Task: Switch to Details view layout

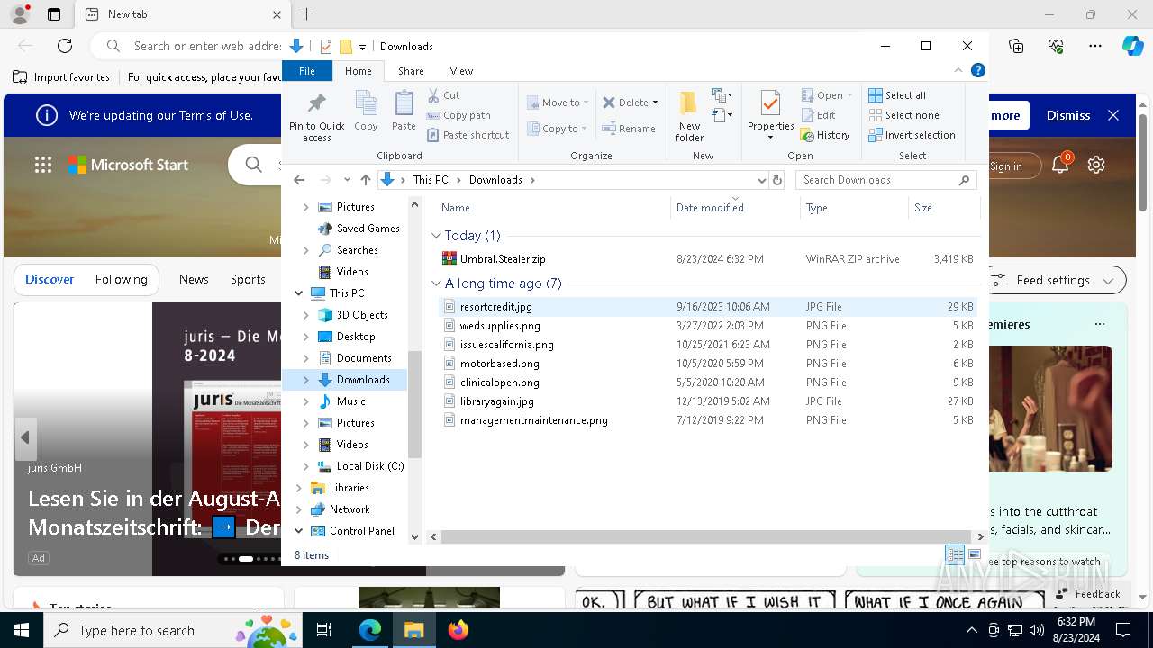Action: pyautogui.click(x=955, y=554)
